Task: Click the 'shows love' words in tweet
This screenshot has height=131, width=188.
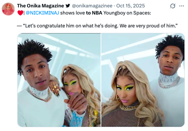Action: click(x=72, y=13)
